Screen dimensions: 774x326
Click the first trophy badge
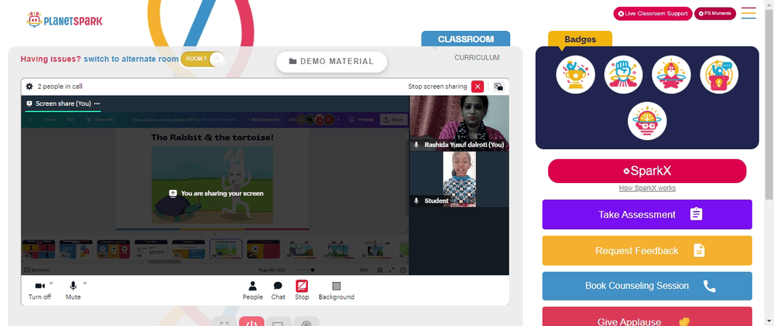(576, 74)
